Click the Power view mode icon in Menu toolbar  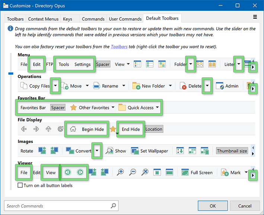click(150, 64)
